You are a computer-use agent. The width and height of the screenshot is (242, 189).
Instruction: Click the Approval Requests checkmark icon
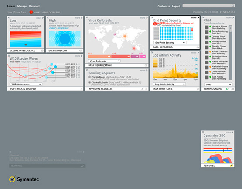point(146,89)
